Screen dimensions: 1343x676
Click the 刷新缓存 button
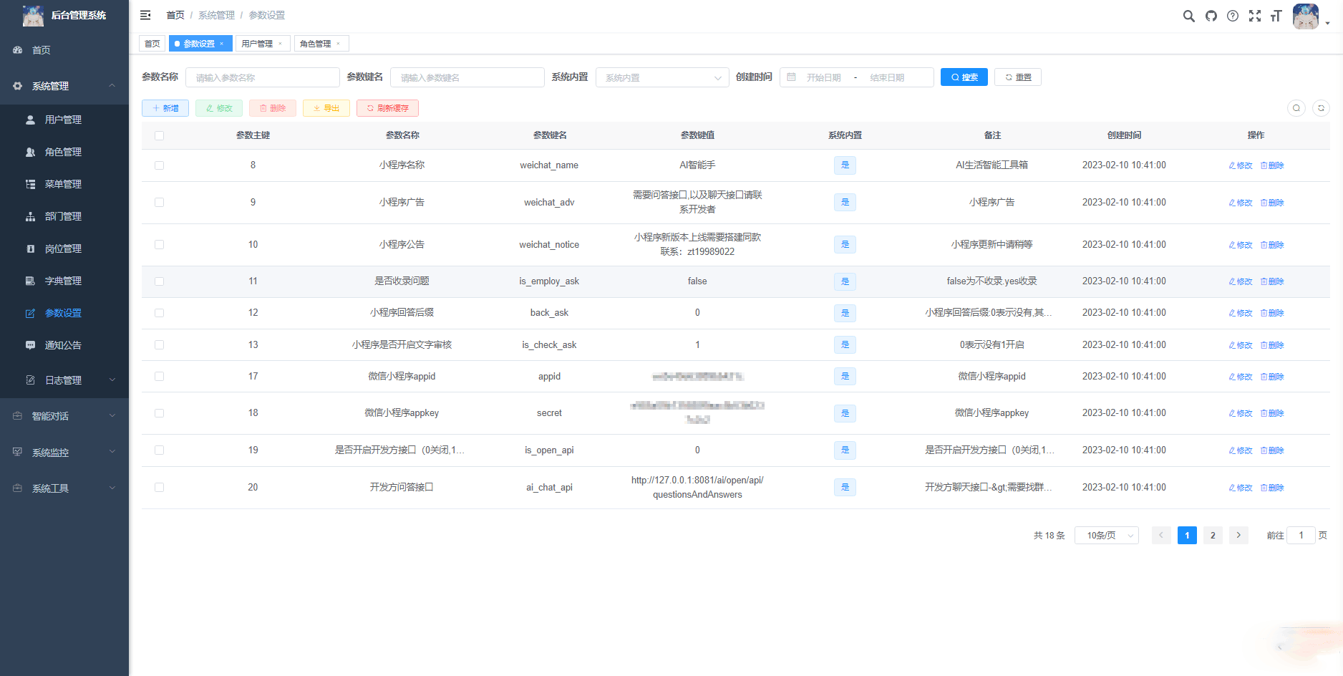[387, 108]
